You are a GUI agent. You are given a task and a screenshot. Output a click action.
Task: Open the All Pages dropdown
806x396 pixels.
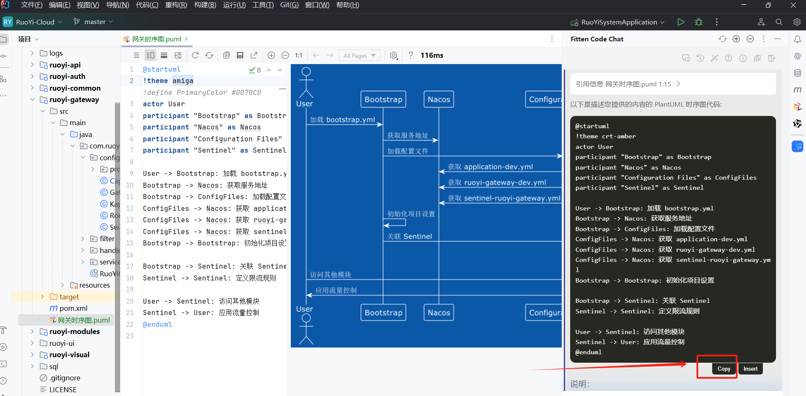coord(360,55)
